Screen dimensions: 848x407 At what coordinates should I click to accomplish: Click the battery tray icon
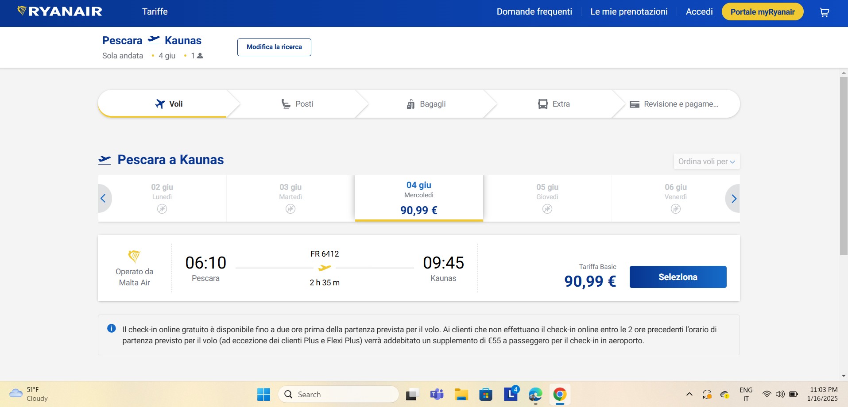coord(794,394)
